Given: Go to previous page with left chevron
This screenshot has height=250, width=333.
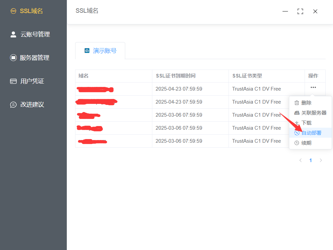Looking at the screenshot, I should [301, 160].
